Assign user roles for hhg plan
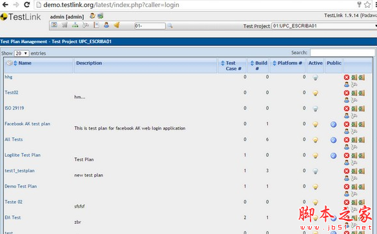The width and height of the screenshot is (377, 234). [347, 84]
